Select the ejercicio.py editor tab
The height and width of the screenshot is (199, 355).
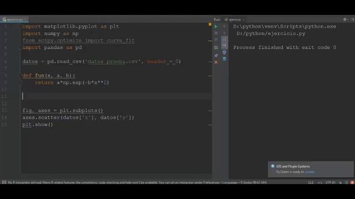click(14, 20)
